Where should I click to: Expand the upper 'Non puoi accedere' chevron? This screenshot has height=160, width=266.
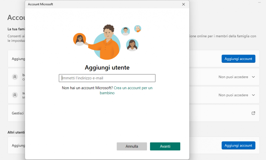254,77
